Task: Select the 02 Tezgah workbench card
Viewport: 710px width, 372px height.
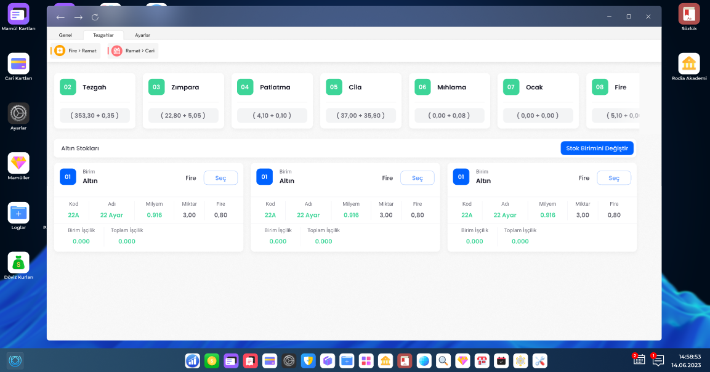Action: [x=95, y=101]
